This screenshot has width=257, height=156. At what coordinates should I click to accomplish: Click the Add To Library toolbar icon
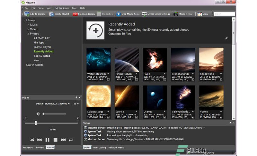[27, 14]
